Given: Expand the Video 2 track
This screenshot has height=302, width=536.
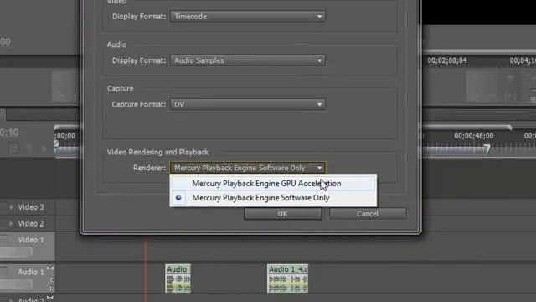Looking at the screenshot, I should pos(11,224).
